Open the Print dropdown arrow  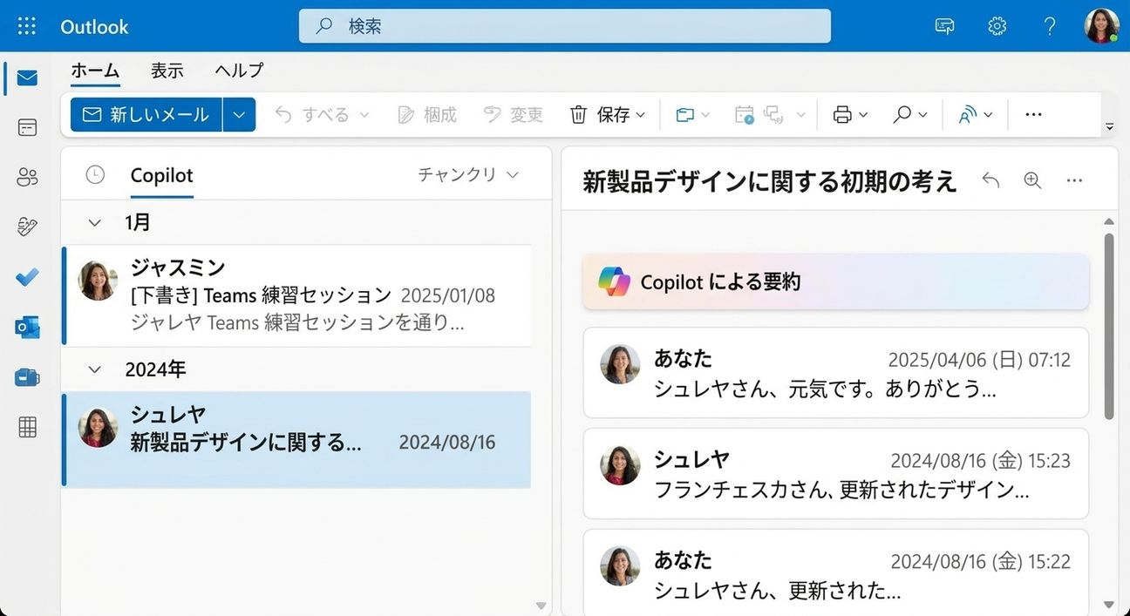[863, 115]
